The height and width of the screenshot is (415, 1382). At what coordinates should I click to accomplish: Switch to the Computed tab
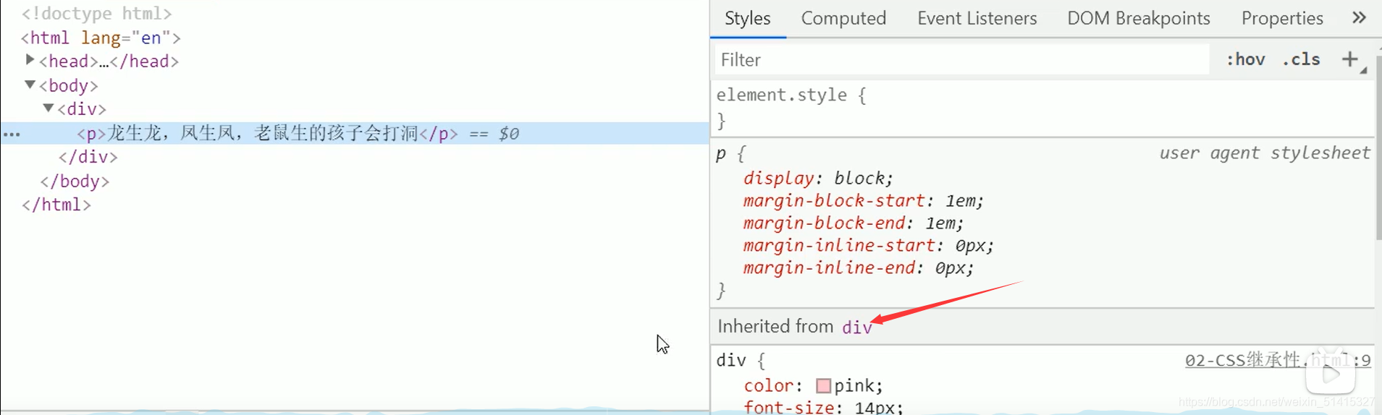tap(843, 18)
